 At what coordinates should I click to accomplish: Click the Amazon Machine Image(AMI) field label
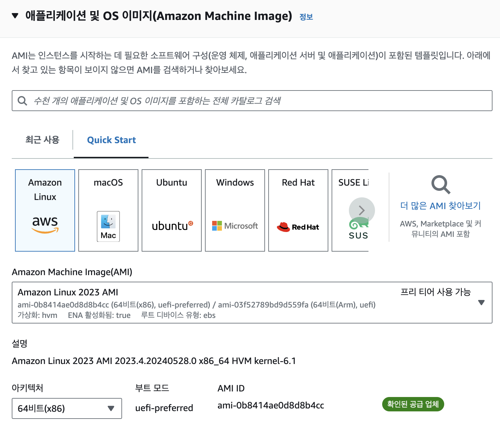72,272
